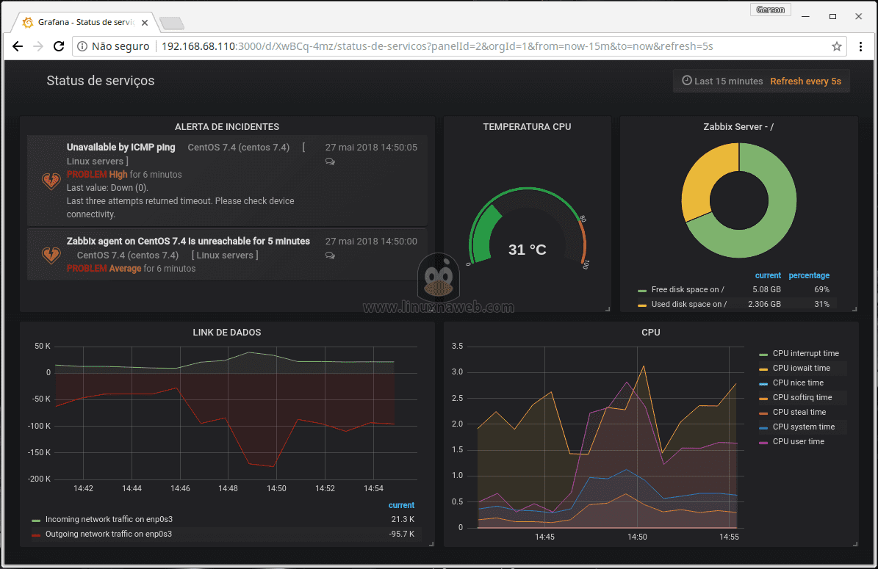Open comments icon on Zabbix agent alert
878x569 pixels.
click(330, 255)
